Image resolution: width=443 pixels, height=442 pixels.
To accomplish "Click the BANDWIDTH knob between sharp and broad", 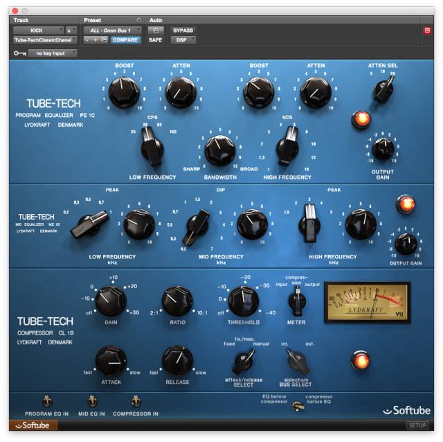I will click(220, 150).
